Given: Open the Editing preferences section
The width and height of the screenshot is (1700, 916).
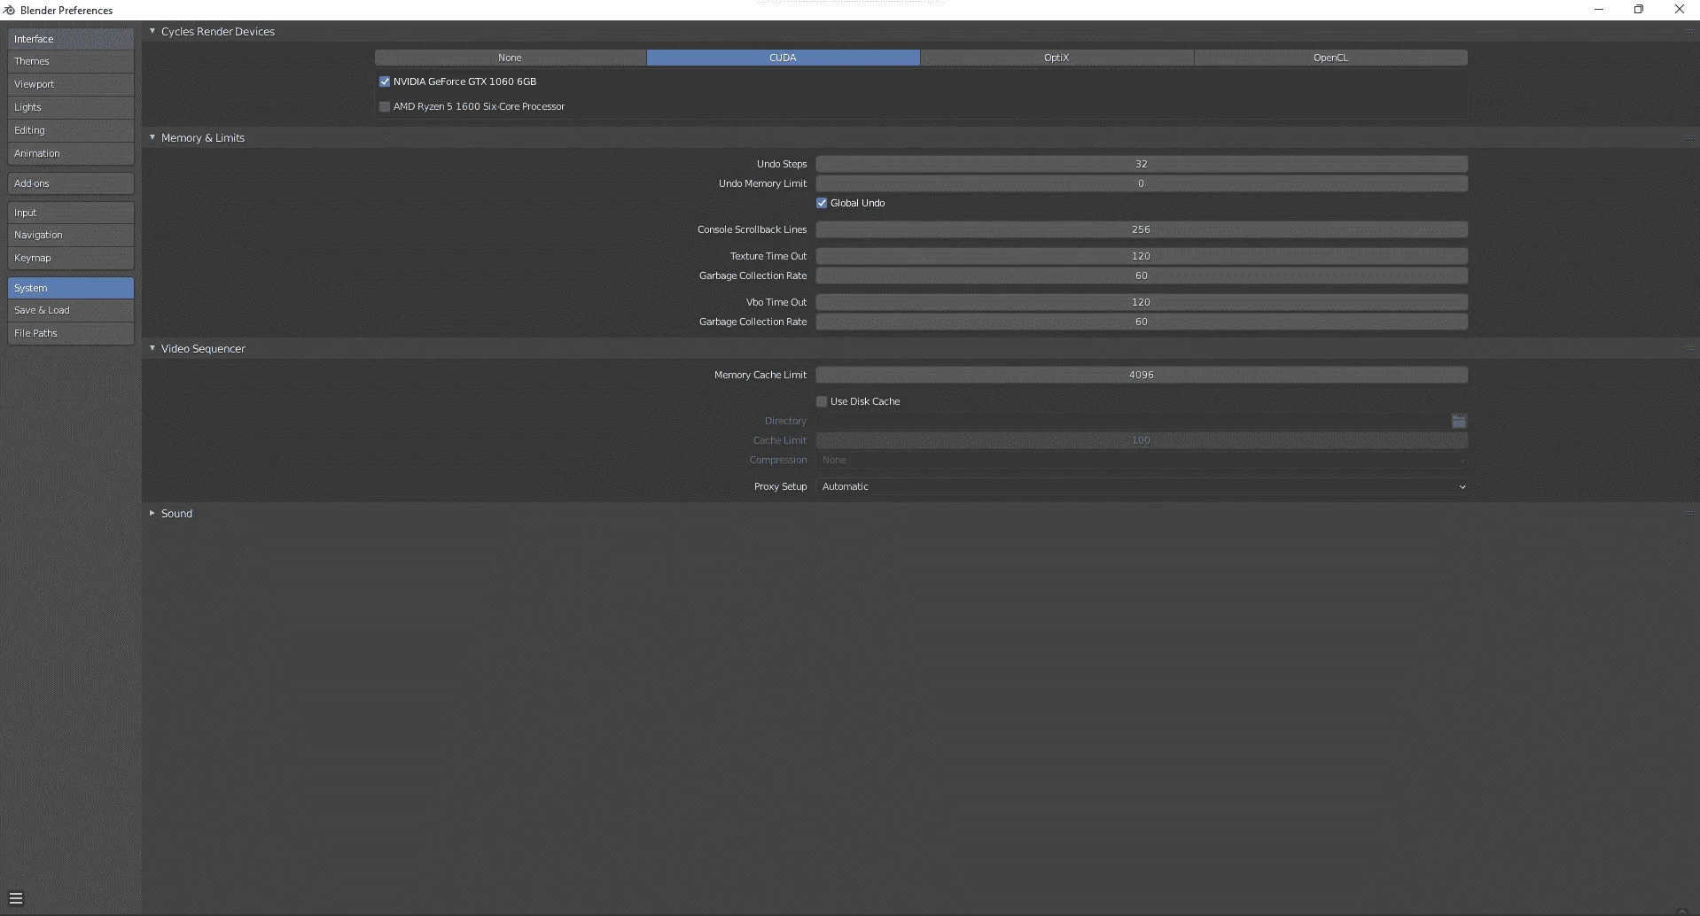Looking at the screenshot, I should click(x=71, y=130).
